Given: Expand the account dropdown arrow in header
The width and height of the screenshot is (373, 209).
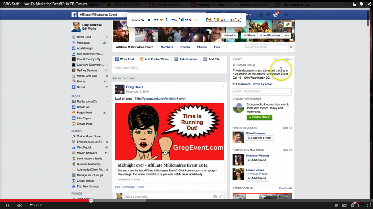Looking at the screenshot, I should (292, 14).
